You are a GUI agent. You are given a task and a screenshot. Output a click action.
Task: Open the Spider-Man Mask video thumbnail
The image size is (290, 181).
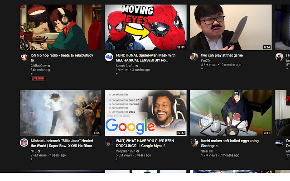145,27
